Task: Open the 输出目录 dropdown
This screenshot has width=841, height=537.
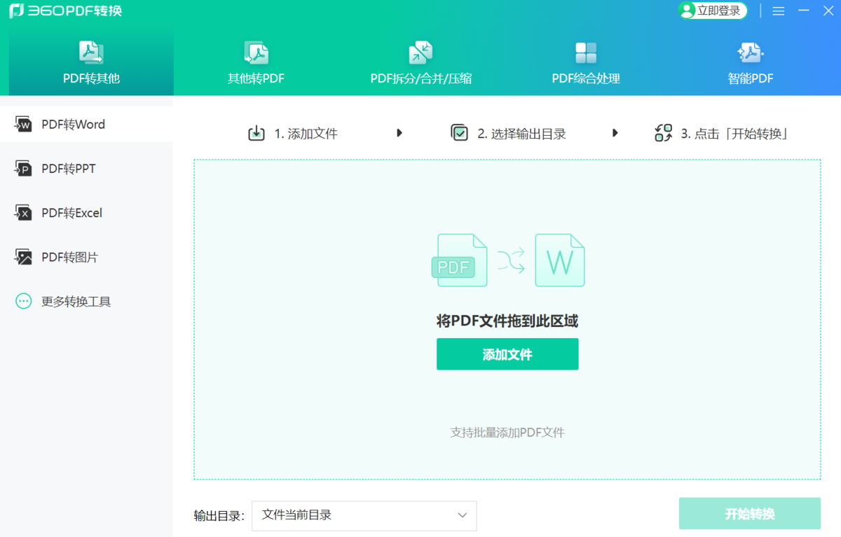Action: (x=461, y=515)
